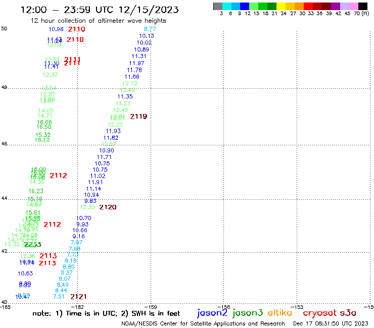Click the purple swatch in the color legend

[336, 6]
